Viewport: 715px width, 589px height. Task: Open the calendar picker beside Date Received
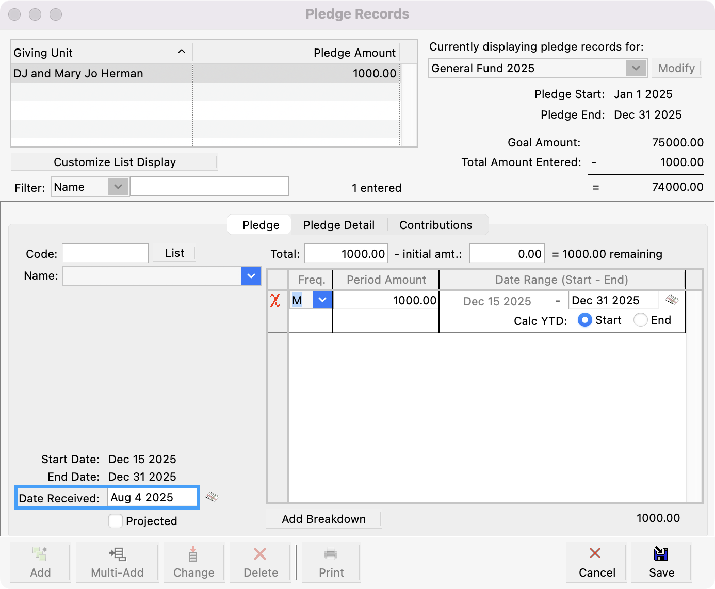212,497
